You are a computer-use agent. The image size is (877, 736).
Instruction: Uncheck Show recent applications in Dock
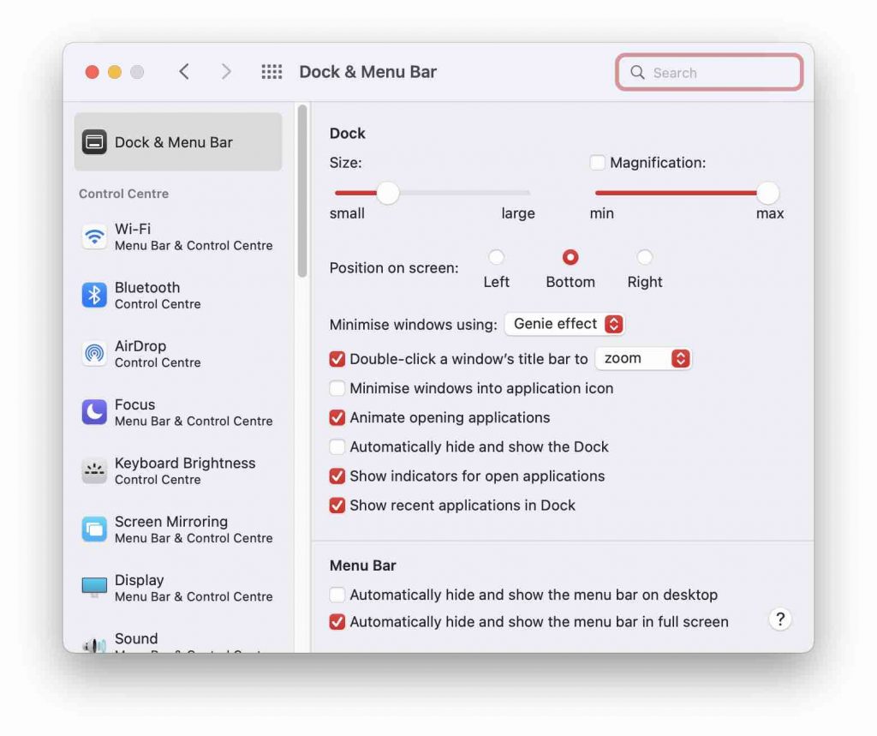[x=337, y=506]
